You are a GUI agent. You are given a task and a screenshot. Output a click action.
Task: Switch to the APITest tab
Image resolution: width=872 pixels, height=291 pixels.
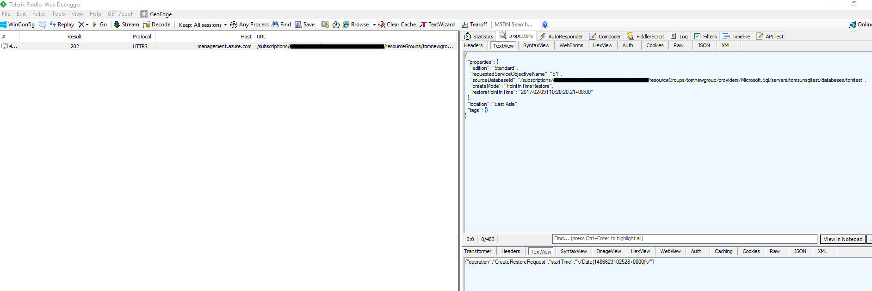770,37
